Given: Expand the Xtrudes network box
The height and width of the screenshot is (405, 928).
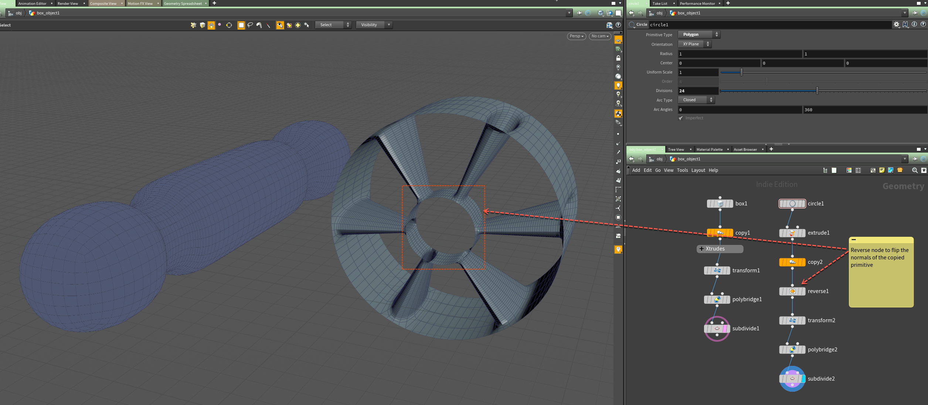Looking at the screenshot, I should pyautogui.click(x=701, y=249).
